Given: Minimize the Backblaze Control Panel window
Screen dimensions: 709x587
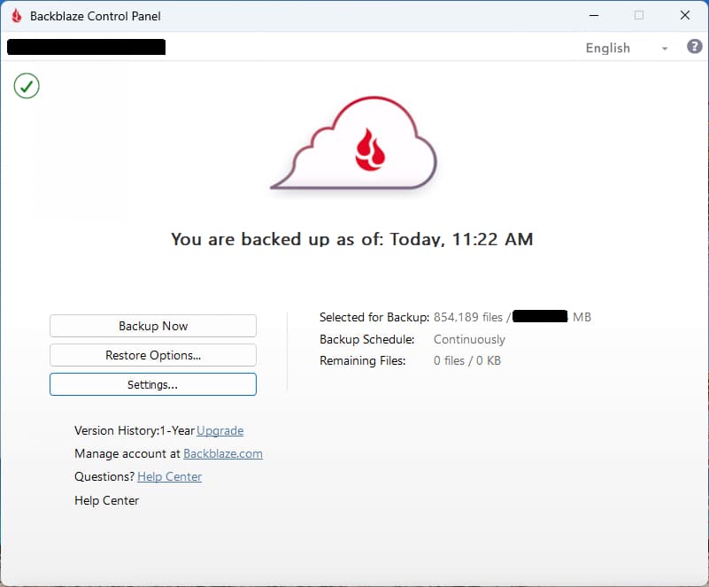Looking at the screenshot, I should 594,15.
